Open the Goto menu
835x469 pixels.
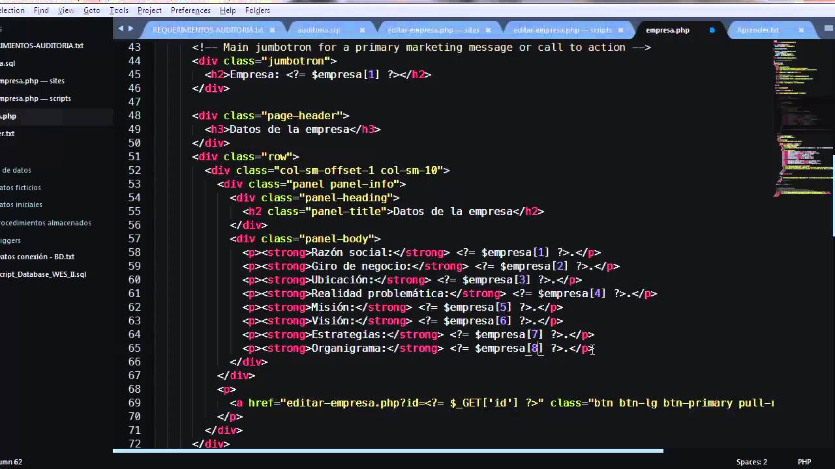click(x=92, y=10)
